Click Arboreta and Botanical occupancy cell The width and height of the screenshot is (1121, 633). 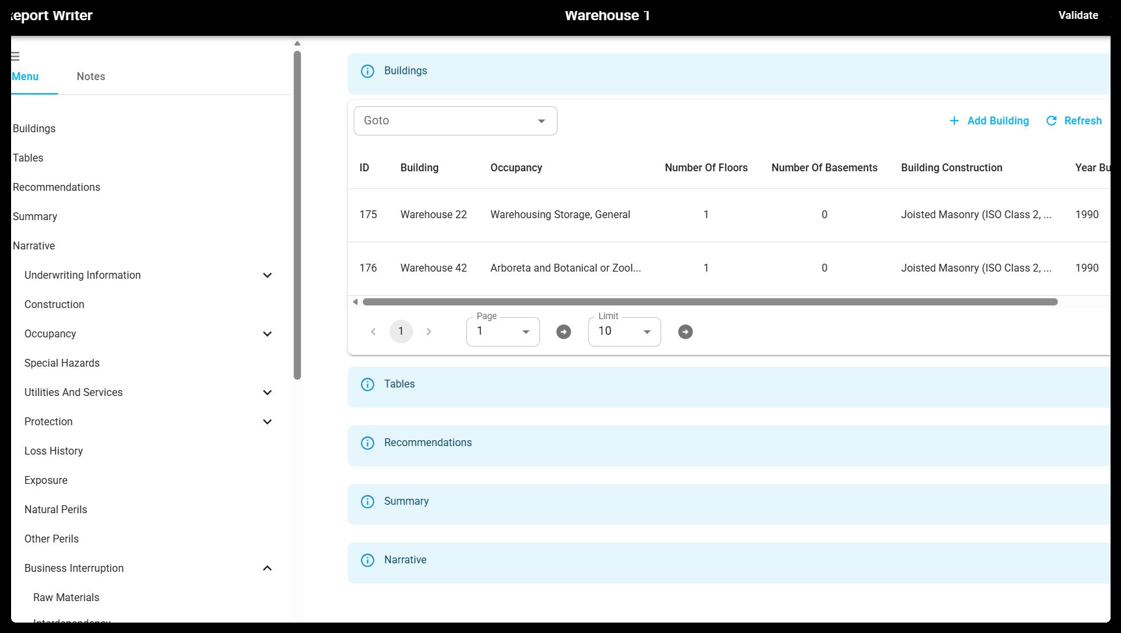(565, 268)
